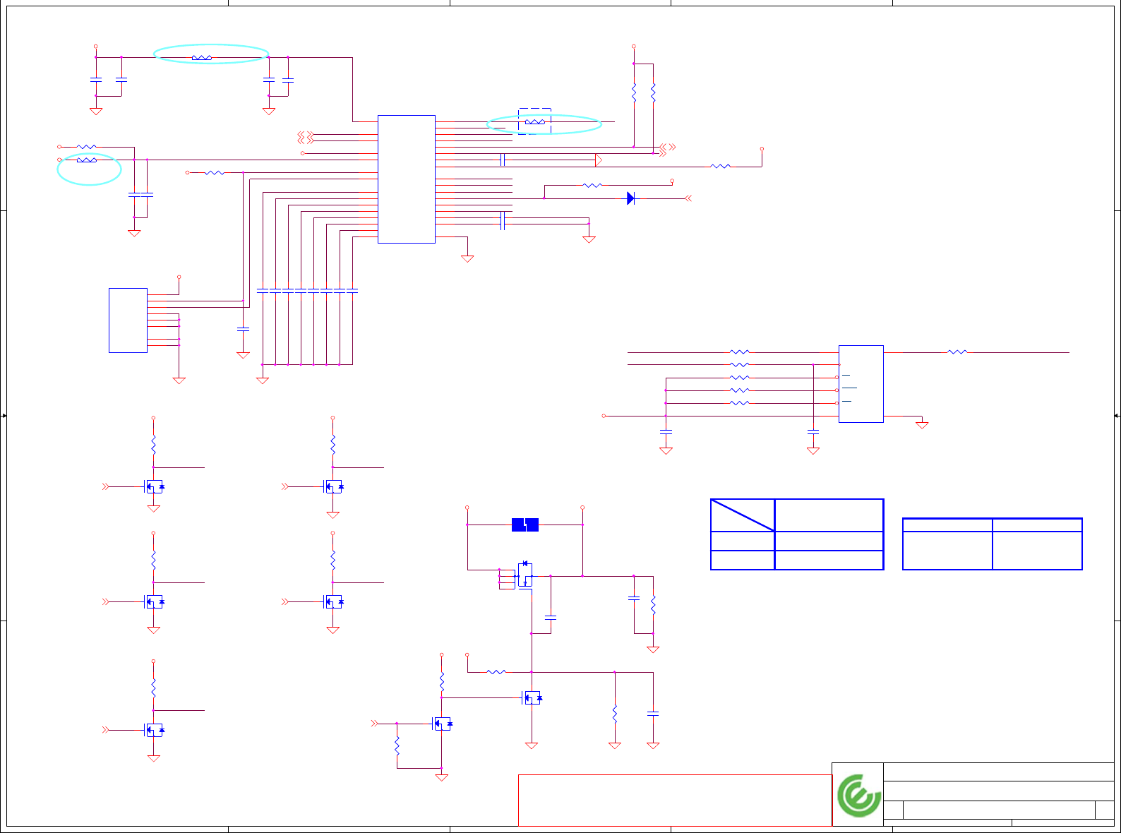Select the solid blue two-pad jumper component

(525, 525)
